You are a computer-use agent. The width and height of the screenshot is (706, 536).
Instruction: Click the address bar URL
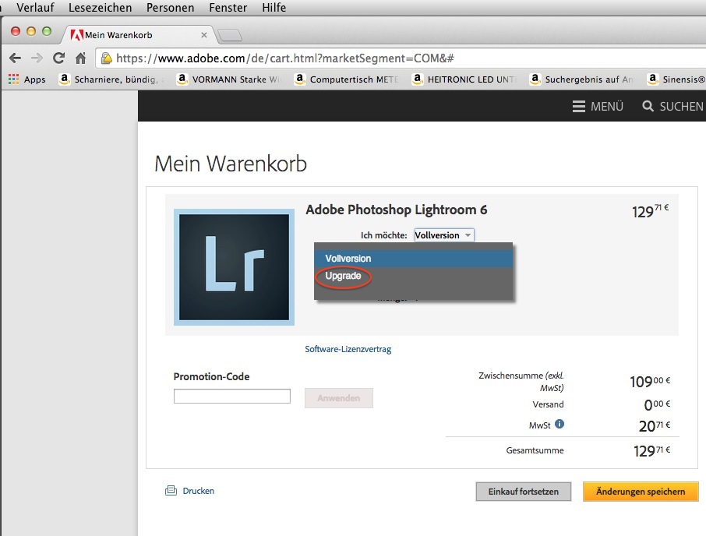click(285, 58)
